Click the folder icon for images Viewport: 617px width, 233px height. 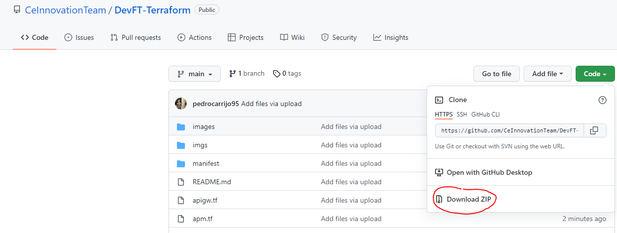(x=181, y=127)
